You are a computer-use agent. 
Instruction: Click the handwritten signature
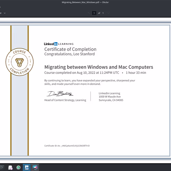60,94
